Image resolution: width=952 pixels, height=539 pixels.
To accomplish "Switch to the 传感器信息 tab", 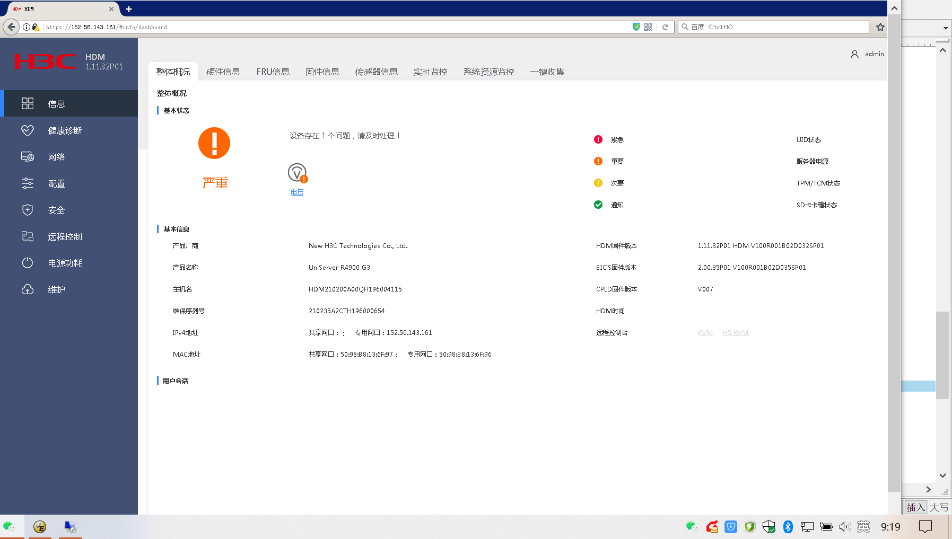I will click(x=377, y=72).
